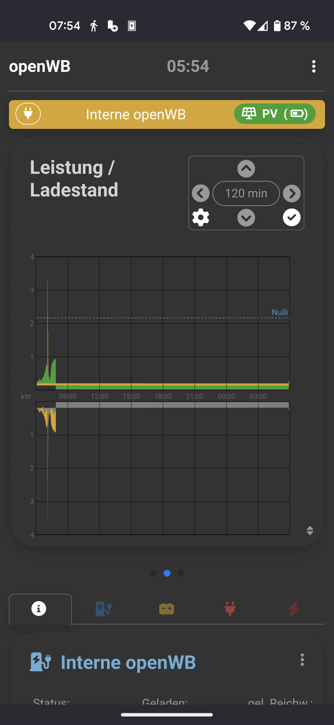Tap the graph height adjust arrows icon

pyautogui.click(x=310, y=530)
